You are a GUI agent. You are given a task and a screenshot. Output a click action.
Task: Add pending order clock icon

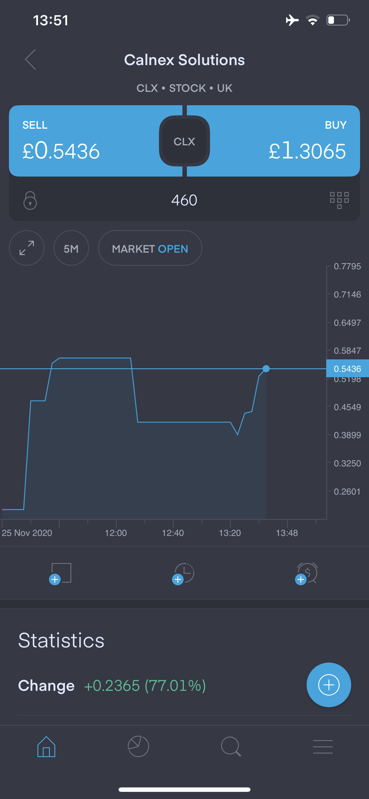pos(183,573)
